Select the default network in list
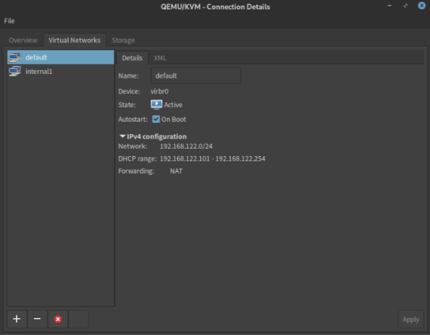430x335 pixels. 60,57
